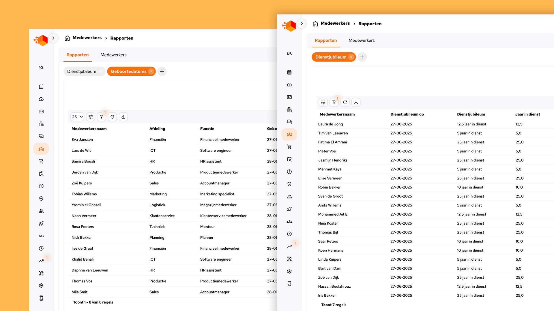Screen dimensions: 554x311
Task: Click the clock icon in left sidebar
Action: [x=41, y=248]
